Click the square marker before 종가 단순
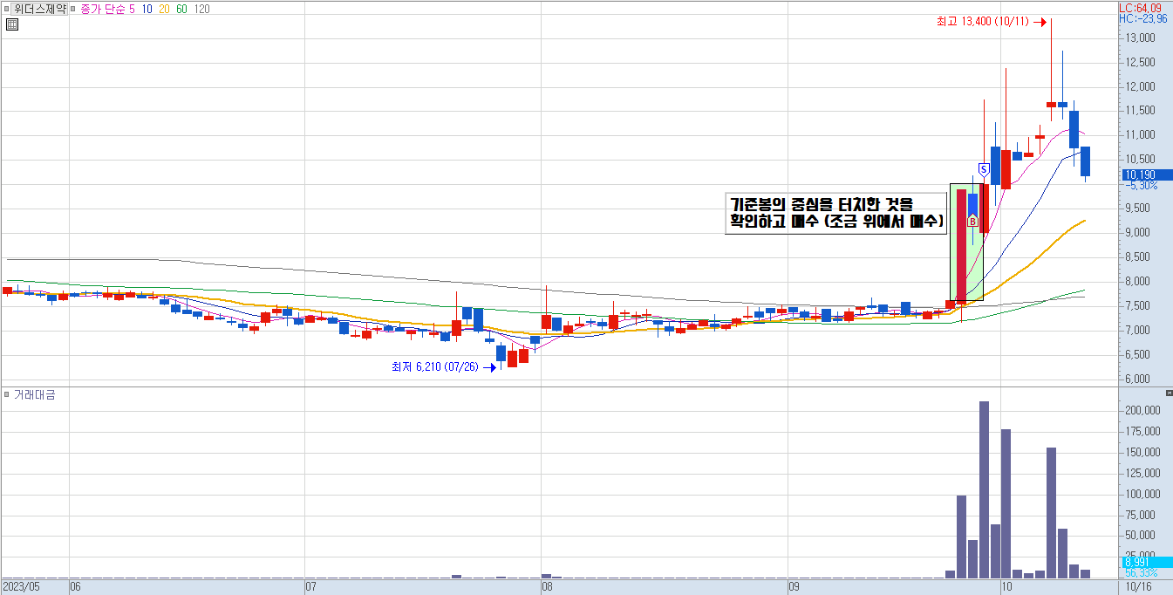The image size is (1173, 595). point(74,9)
